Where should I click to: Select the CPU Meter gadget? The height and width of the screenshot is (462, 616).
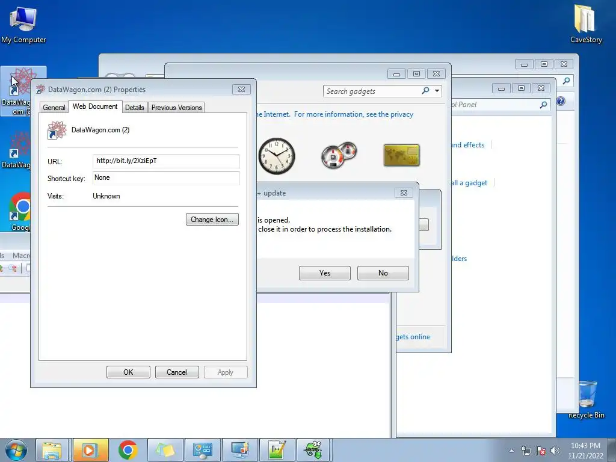click(339, 156)
